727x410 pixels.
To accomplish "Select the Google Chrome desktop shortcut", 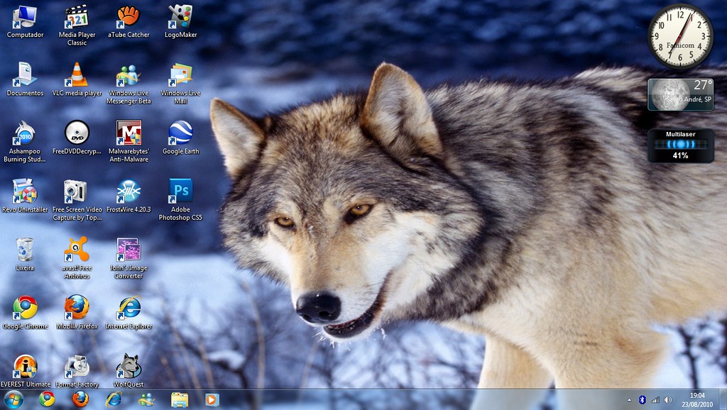I will (25, 313).
